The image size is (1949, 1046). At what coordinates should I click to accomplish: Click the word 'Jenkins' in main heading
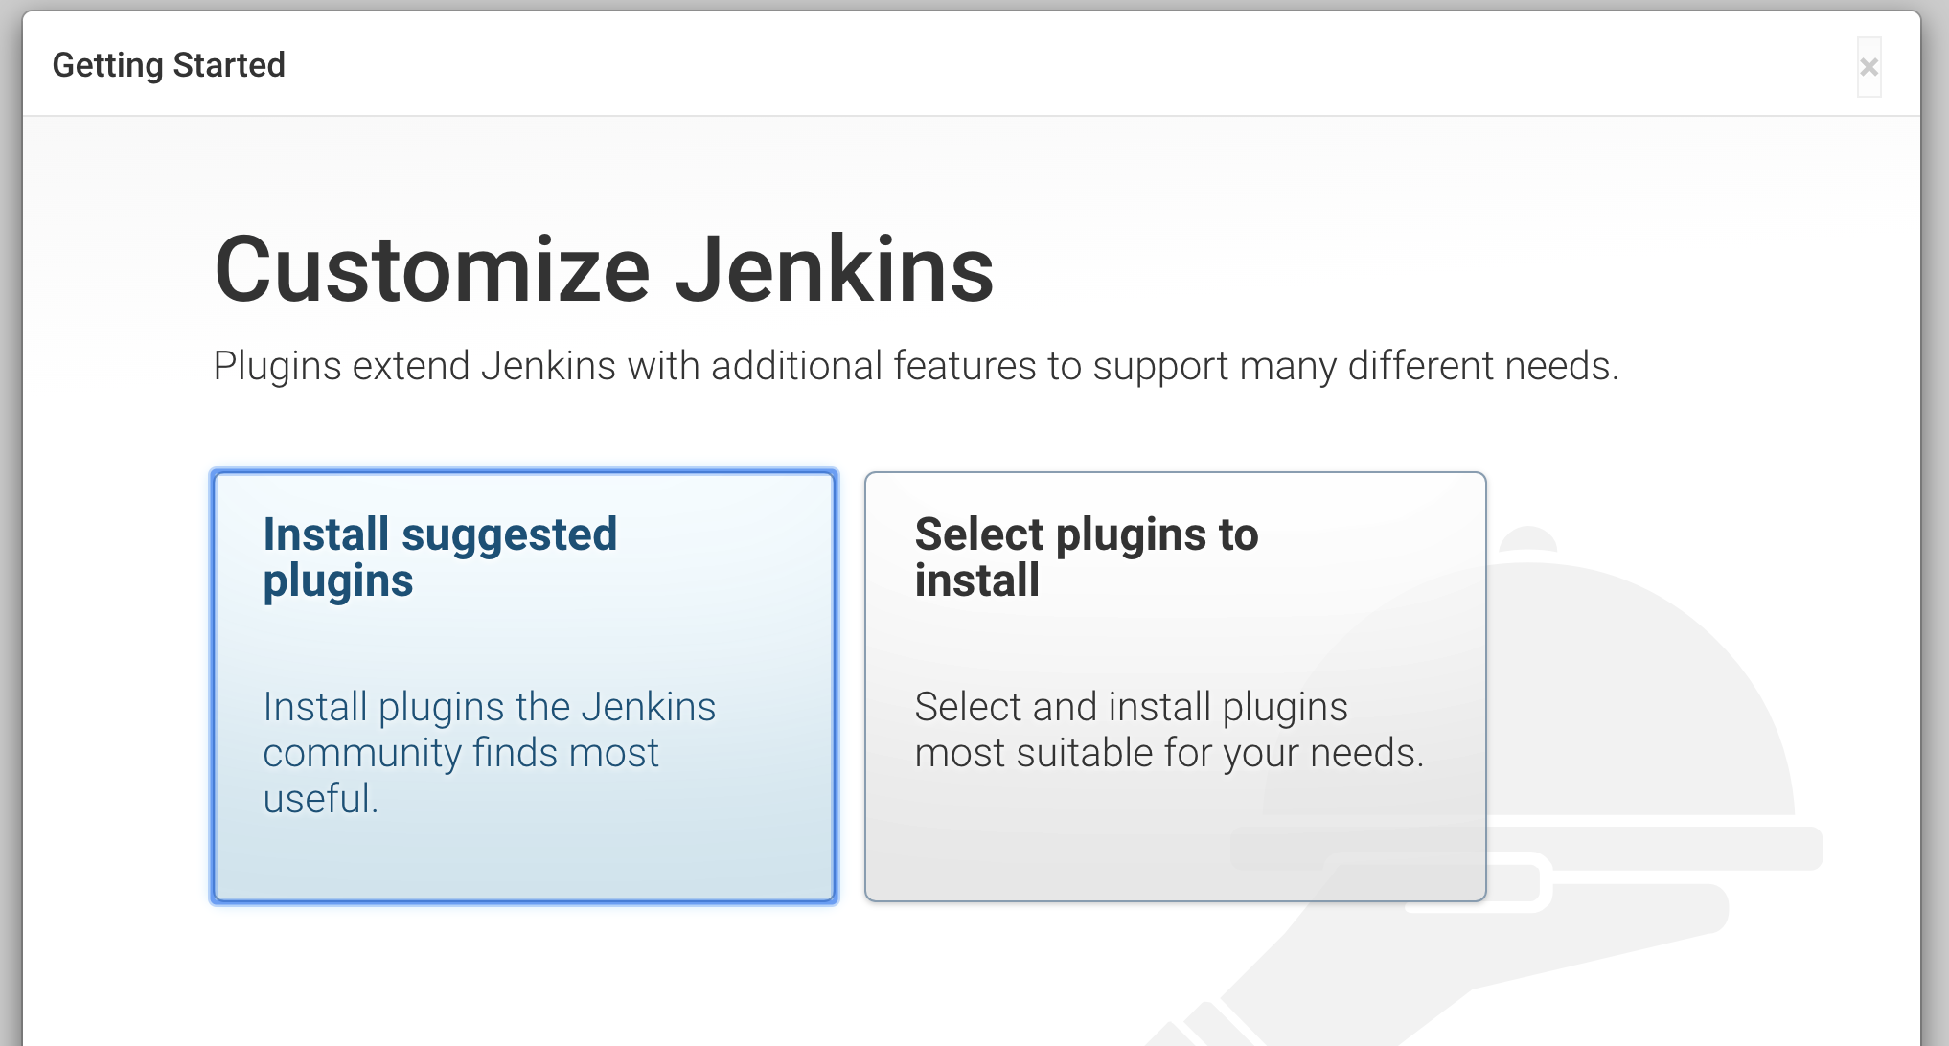tap(834, 270)
